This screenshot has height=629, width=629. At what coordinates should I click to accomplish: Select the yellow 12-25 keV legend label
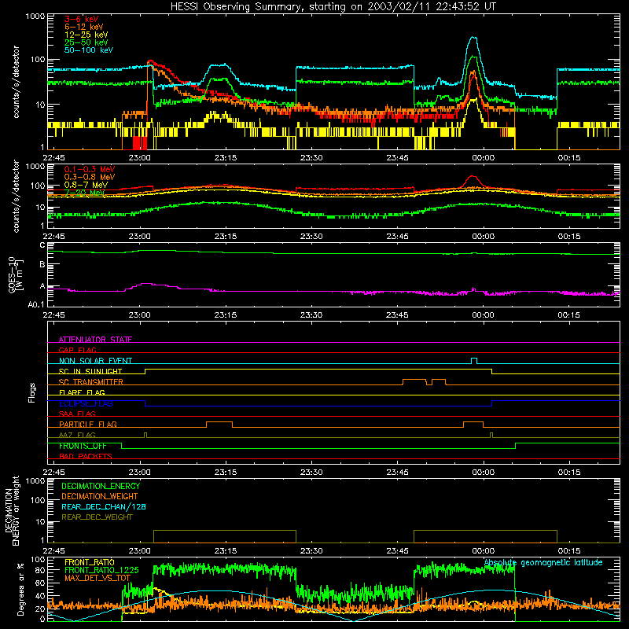pyautogui.click(x=86, y=35)
